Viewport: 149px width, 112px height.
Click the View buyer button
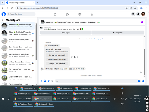click(66, 33)
